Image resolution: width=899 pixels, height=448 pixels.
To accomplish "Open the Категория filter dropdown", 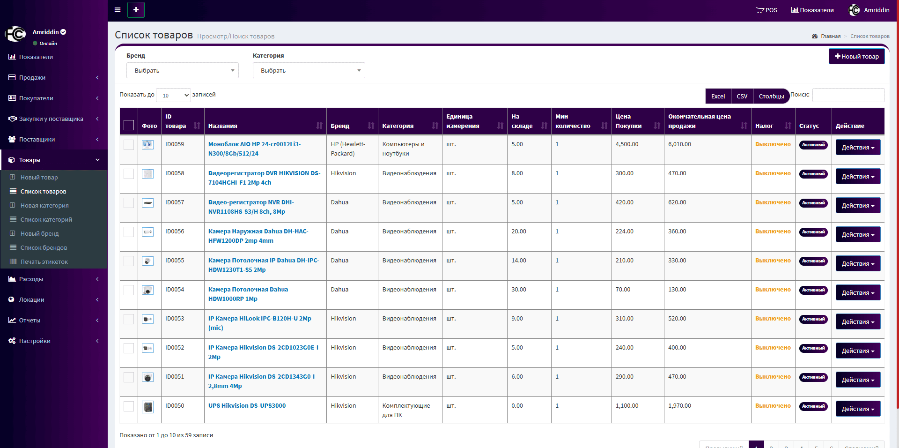I will tap(309, 70).
